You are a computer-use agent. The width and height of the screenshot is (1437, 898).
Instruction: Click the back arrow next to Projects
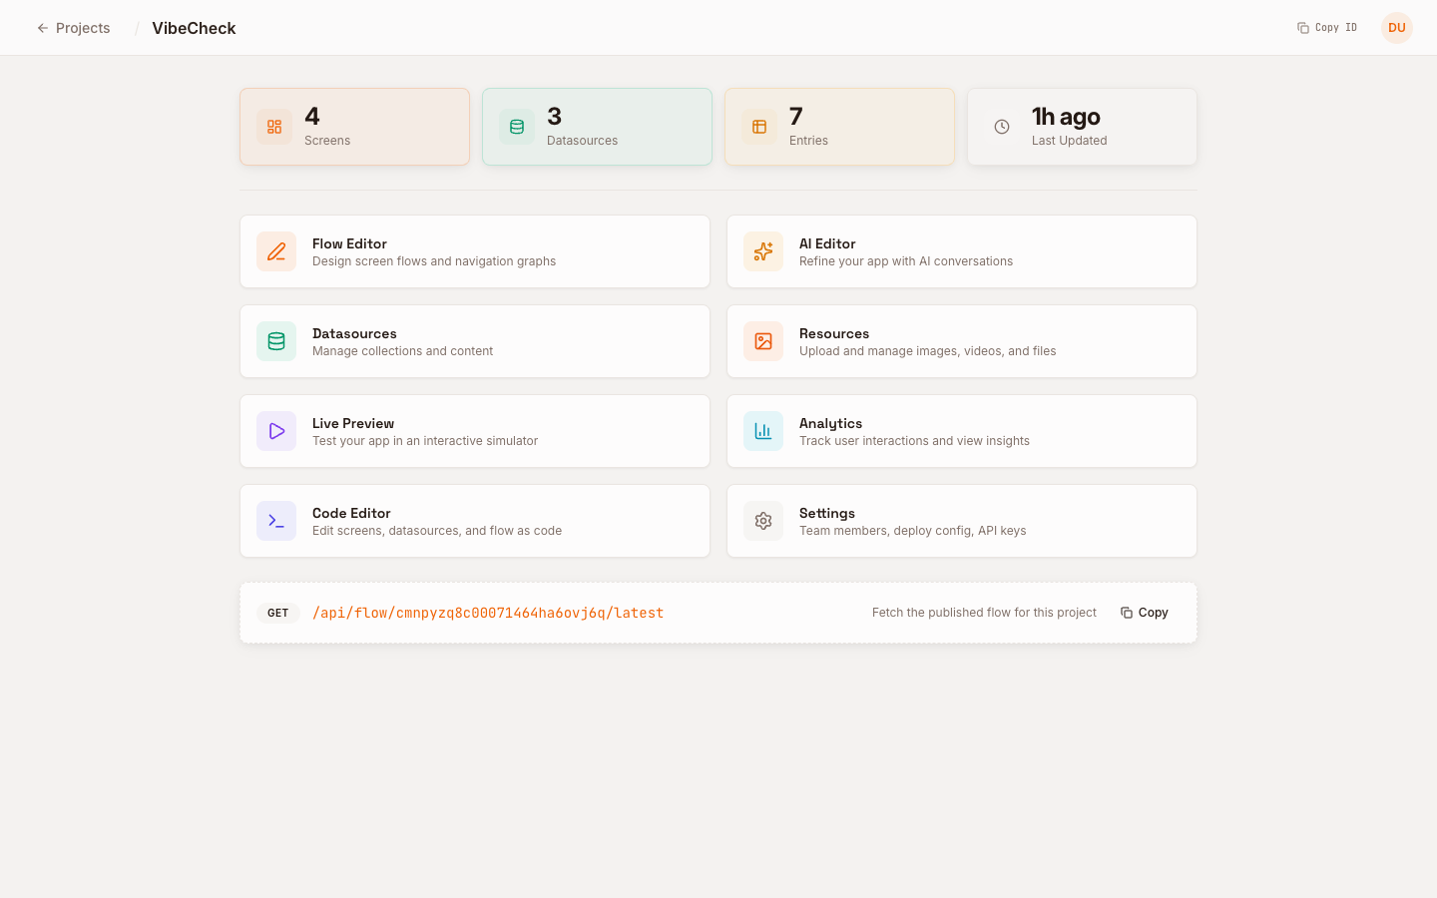pyautogui.click(x=41, y=28)
